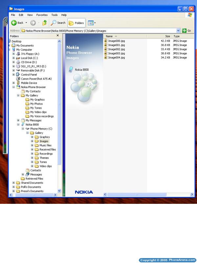
Task: Open the address bar dropdown arrow
Action: tap(178, 31)
